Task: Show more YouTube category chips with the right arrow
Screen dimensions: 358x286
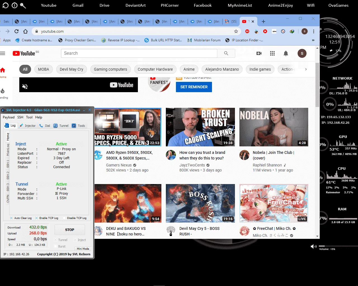Action: click(x=306, y=69)
